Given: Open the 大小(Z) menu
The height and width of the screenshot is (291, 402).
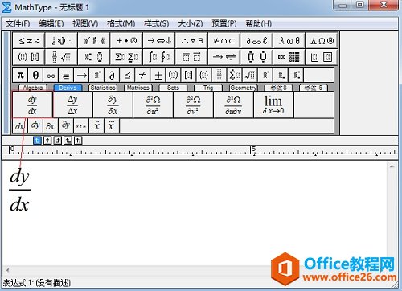Looking at the screenshot, I should click(191, 23).
